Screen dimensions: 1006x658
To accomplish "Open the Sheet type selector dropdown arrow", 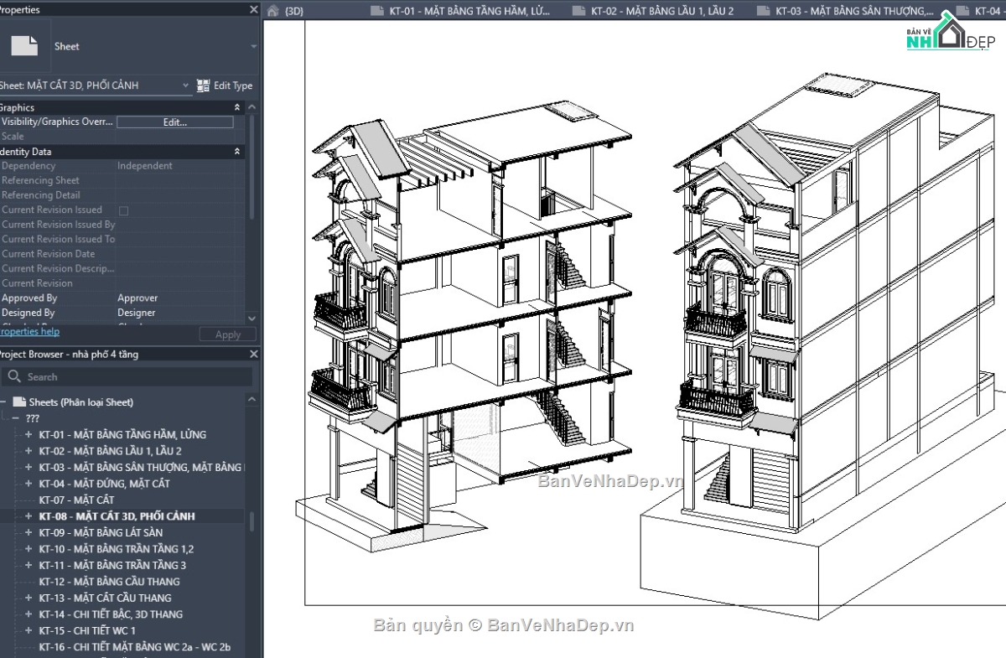I will pos(254,47).
